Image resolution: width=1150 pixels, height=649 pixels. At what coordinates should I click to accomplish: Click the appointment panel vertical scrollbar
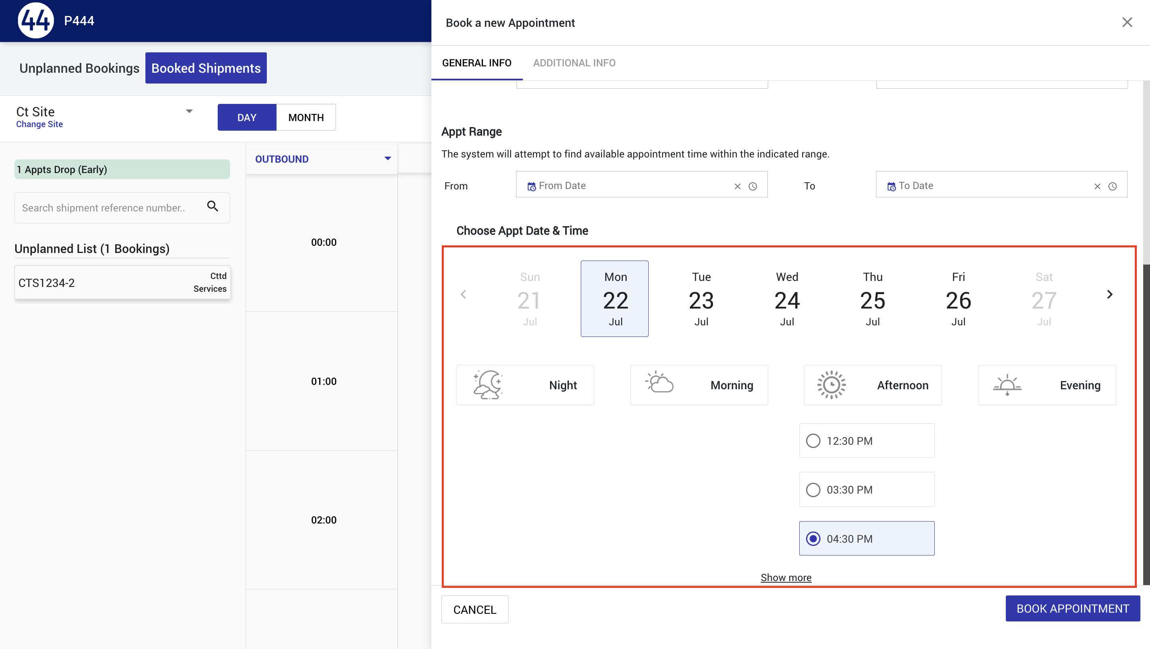(1146, 424)
